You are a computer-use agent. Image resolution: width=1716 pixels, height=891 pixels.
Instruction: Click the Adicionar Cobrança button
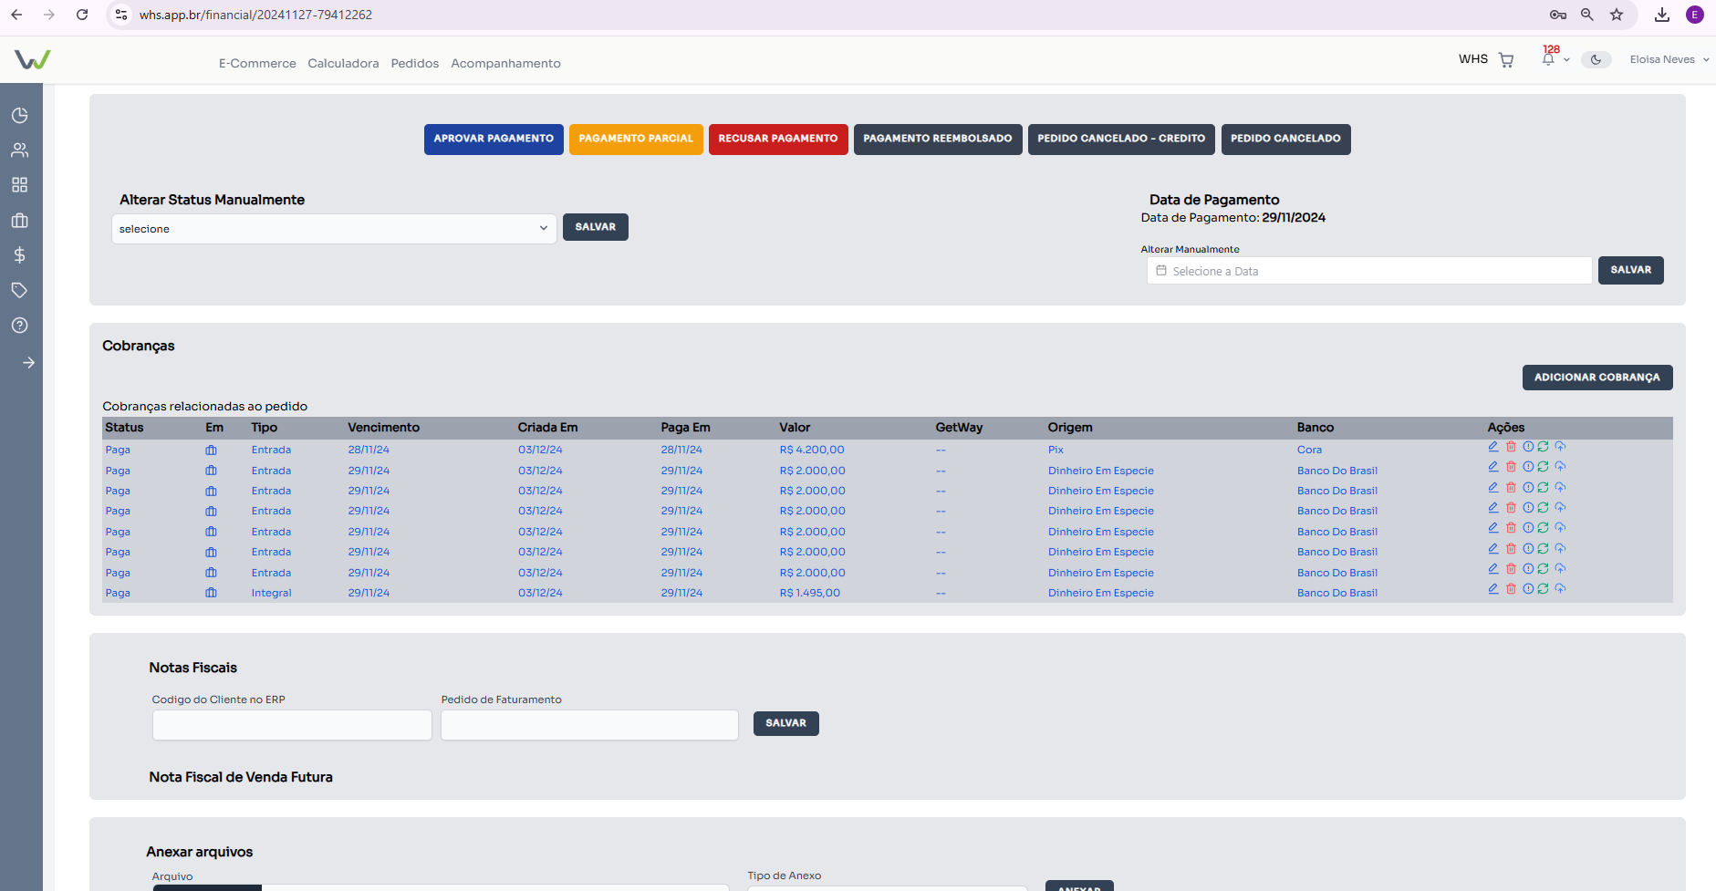(x=1596, y=378)
